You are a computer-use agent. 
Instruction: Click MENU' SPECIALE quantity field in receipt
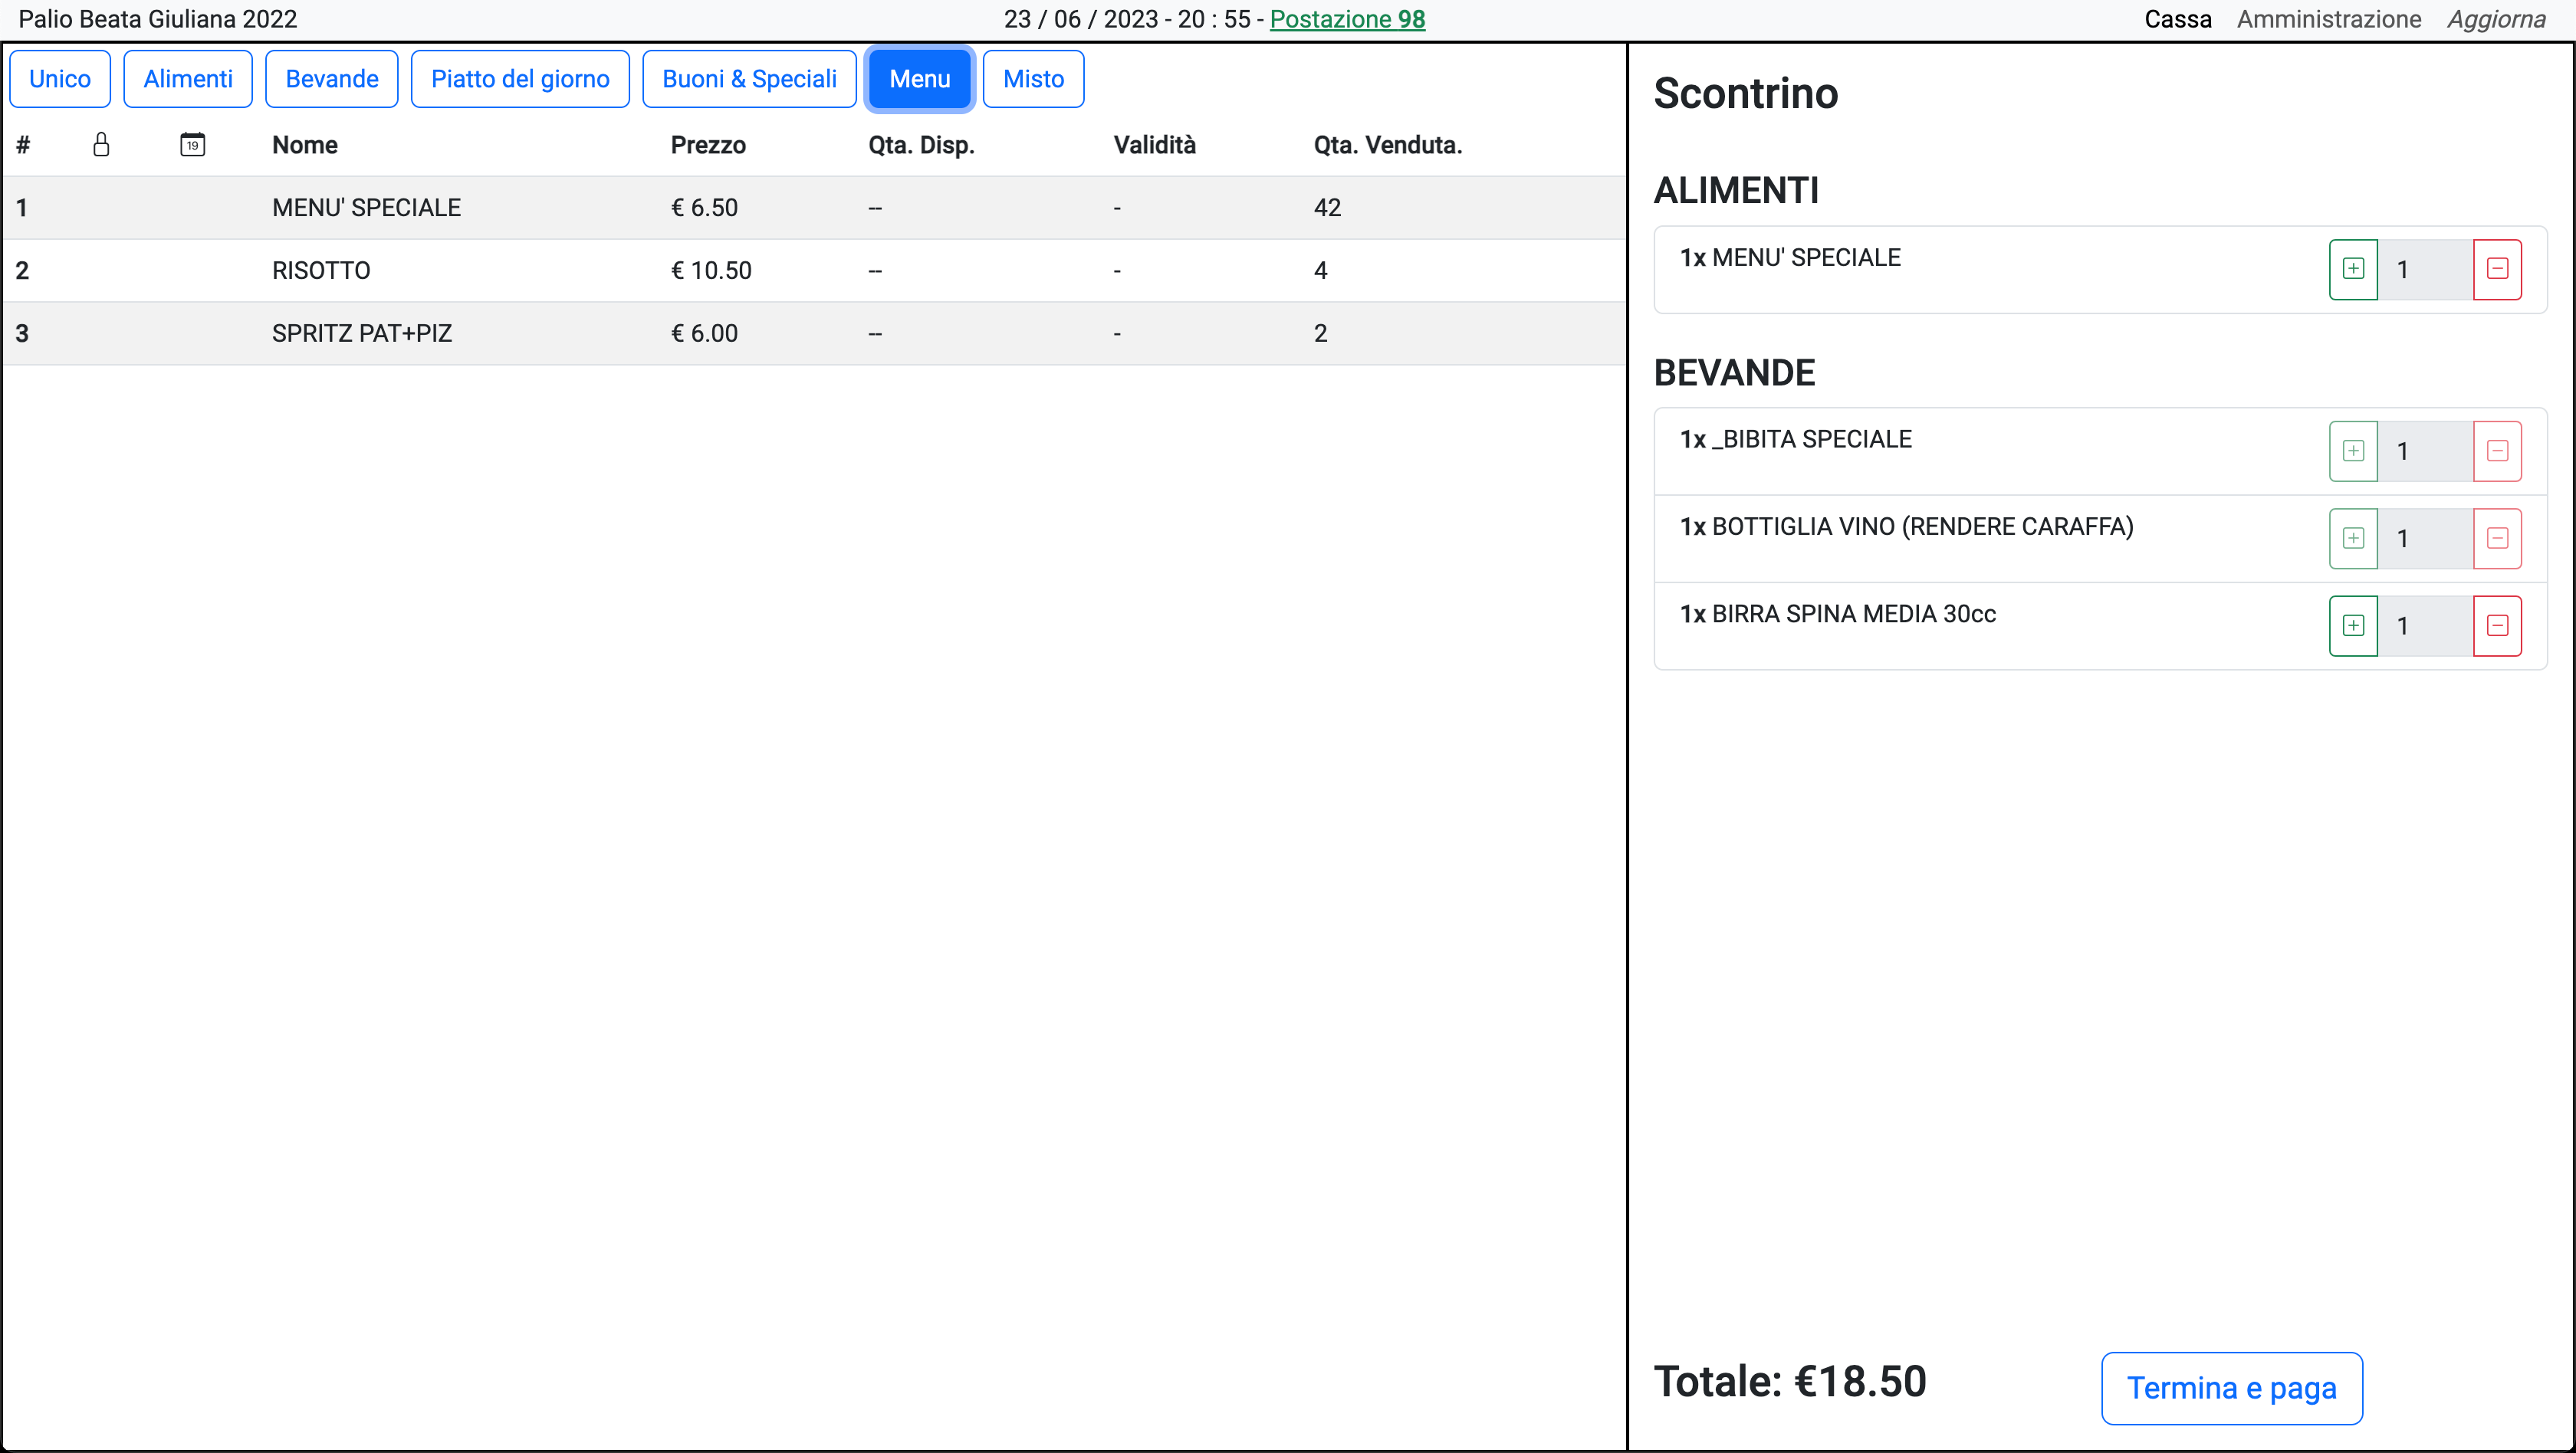tap(2425, 269)
